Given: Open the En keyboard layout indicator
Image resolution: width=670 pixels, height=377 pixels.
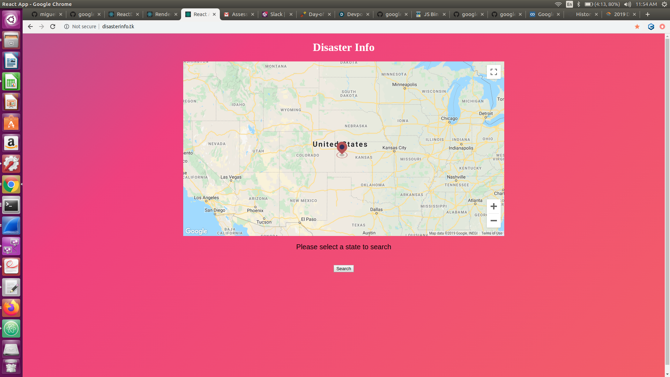Looking at the screenshot, I should 569,4.
